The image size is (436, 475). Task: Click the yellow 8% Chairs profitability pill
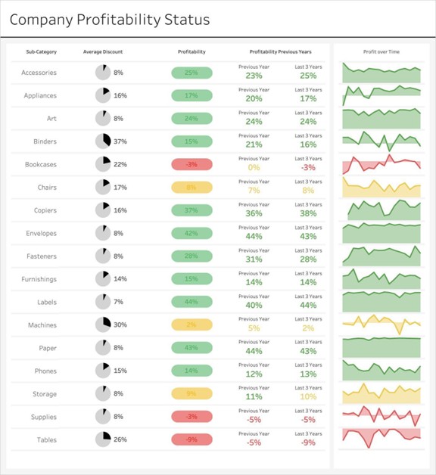(192, 188)
